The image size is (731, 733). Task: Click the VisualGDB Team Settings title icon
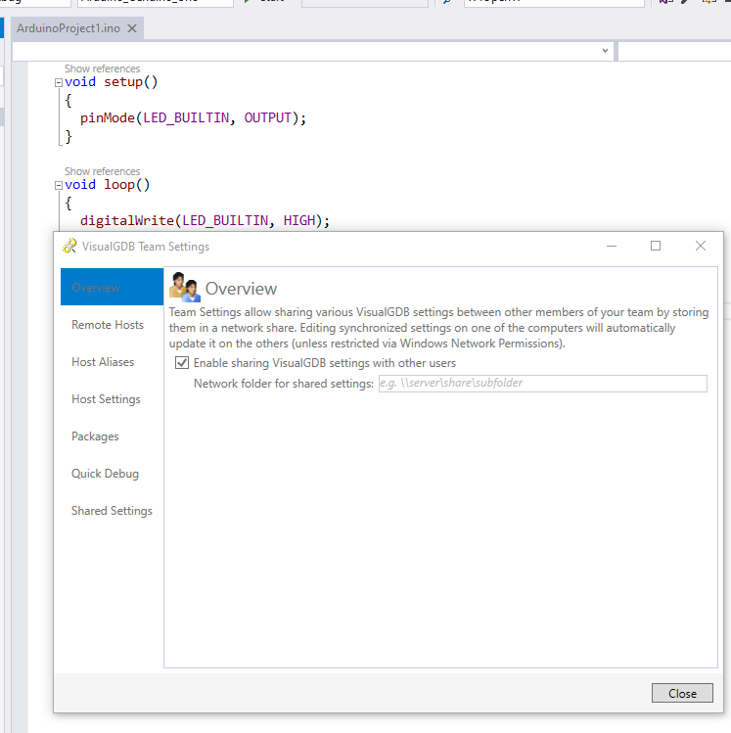point(69,246)
